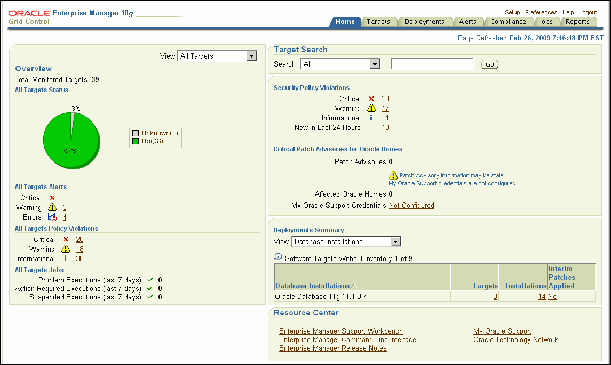This screenshot has width=611, height=365.
Task: Click informational i icon in Security Policy Violations
Action: pos(371,118)
